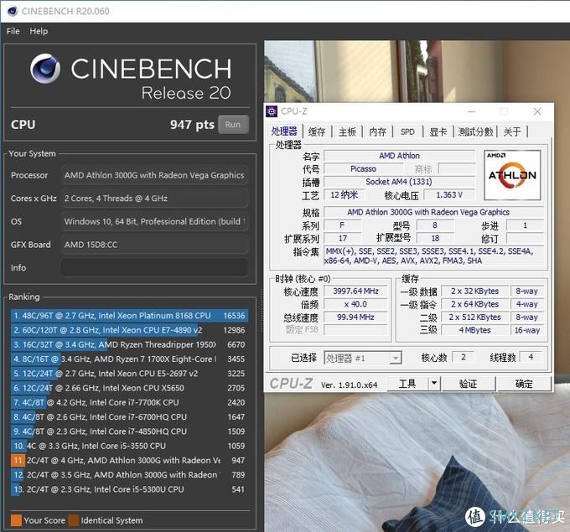This screenshot has height=532, width=570.
Task: Close the CPU-Z window
Action: tap(537, 111)
